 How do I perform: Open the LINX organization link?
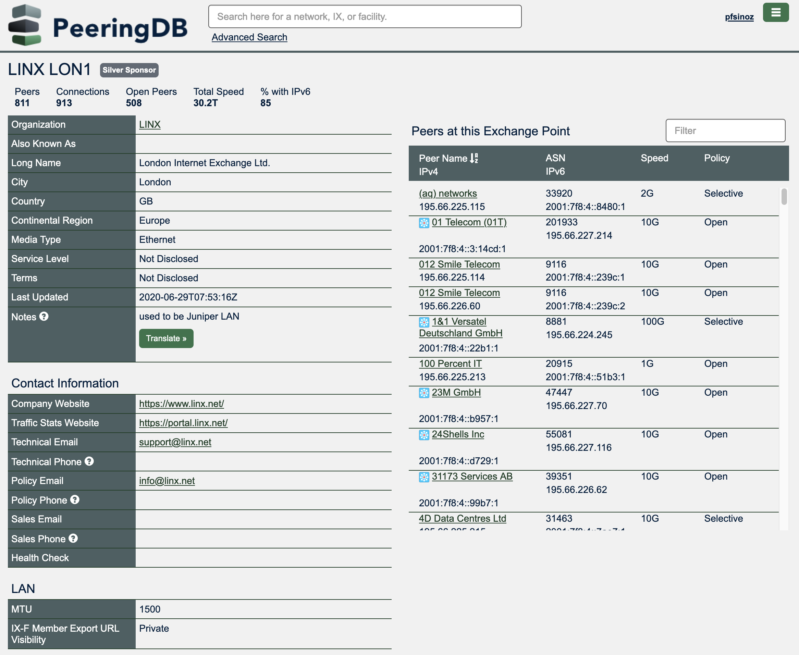(149, 124)
